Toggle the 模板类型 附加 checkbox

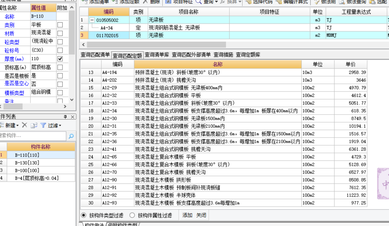(60, 93)
